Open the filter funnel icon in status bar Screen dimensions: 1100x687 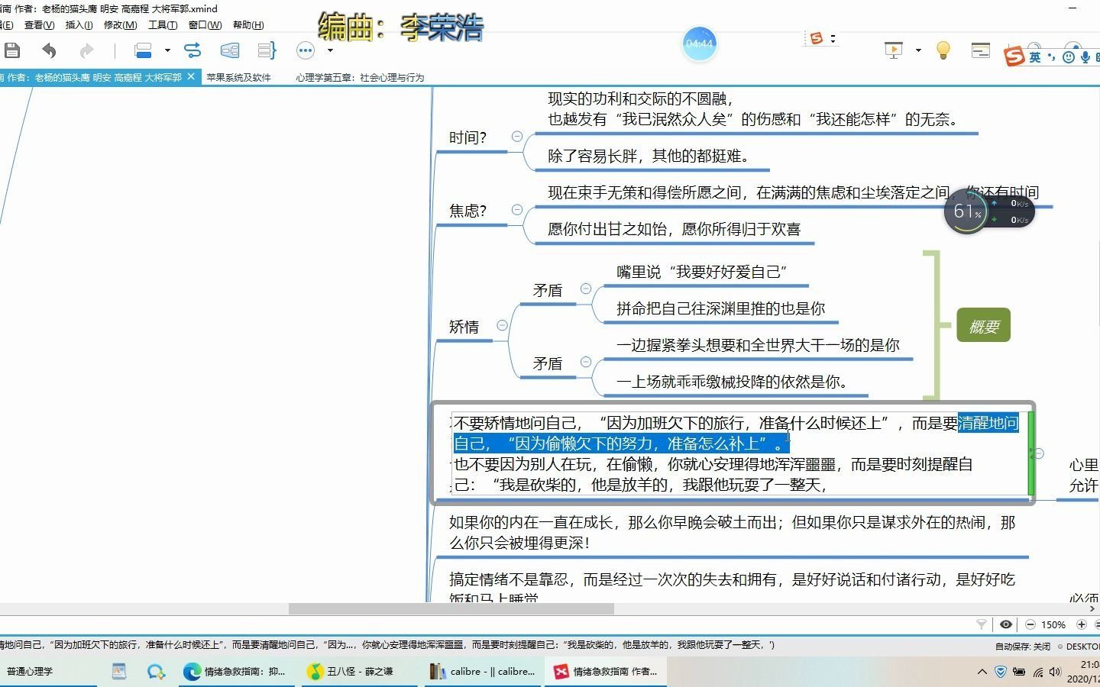pos(982,624)
